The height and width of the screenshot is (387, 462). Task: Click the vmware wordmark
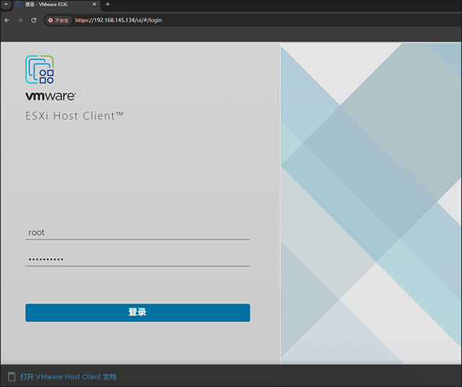point(51,96)
